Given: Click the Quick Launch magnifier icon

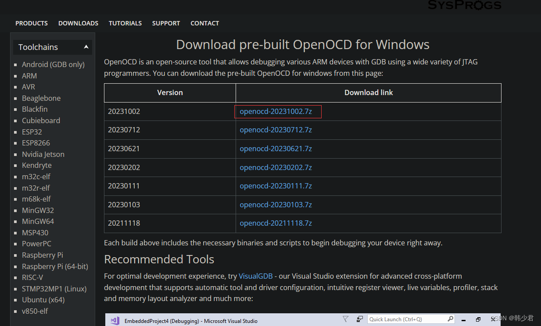Looking at the screenshot, I should tap(450, 319).
